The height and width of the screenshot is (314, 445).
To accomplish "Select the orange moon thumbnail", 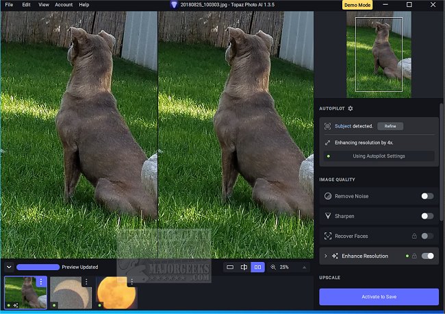I will click(115, 293).
